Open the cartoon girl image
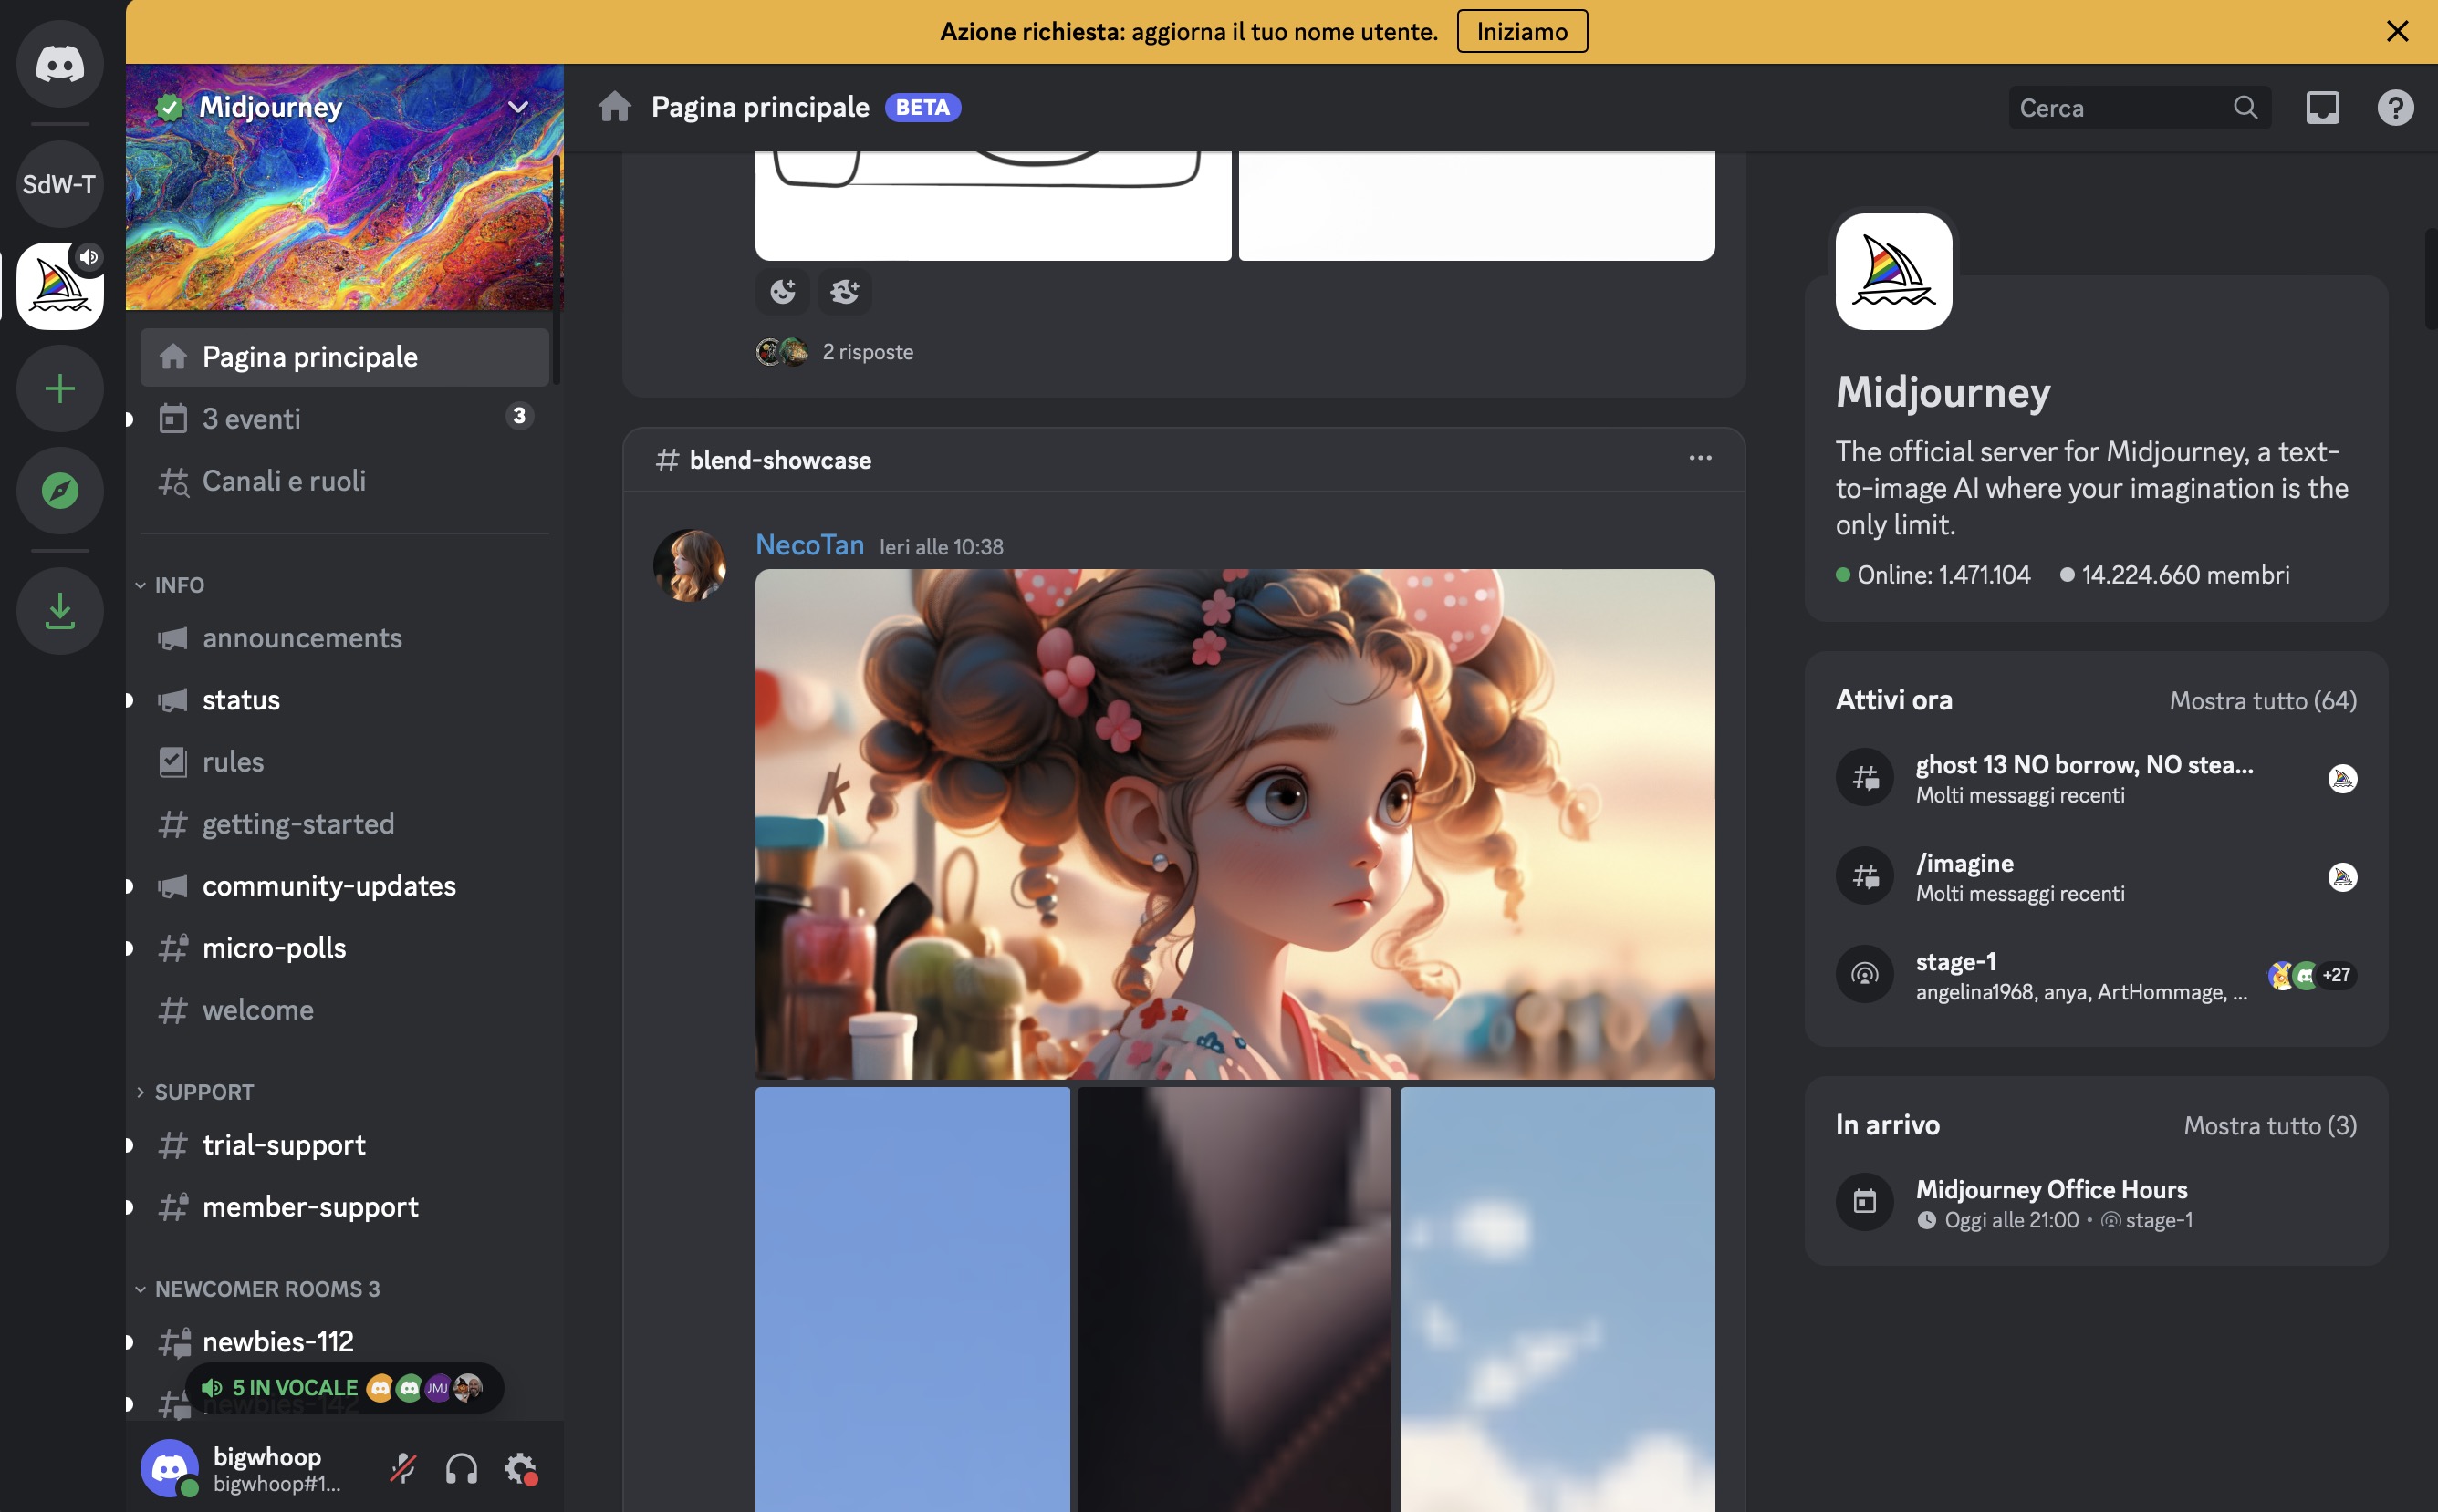Viewport: 2438px width, 1512px height. (1235, 824)
